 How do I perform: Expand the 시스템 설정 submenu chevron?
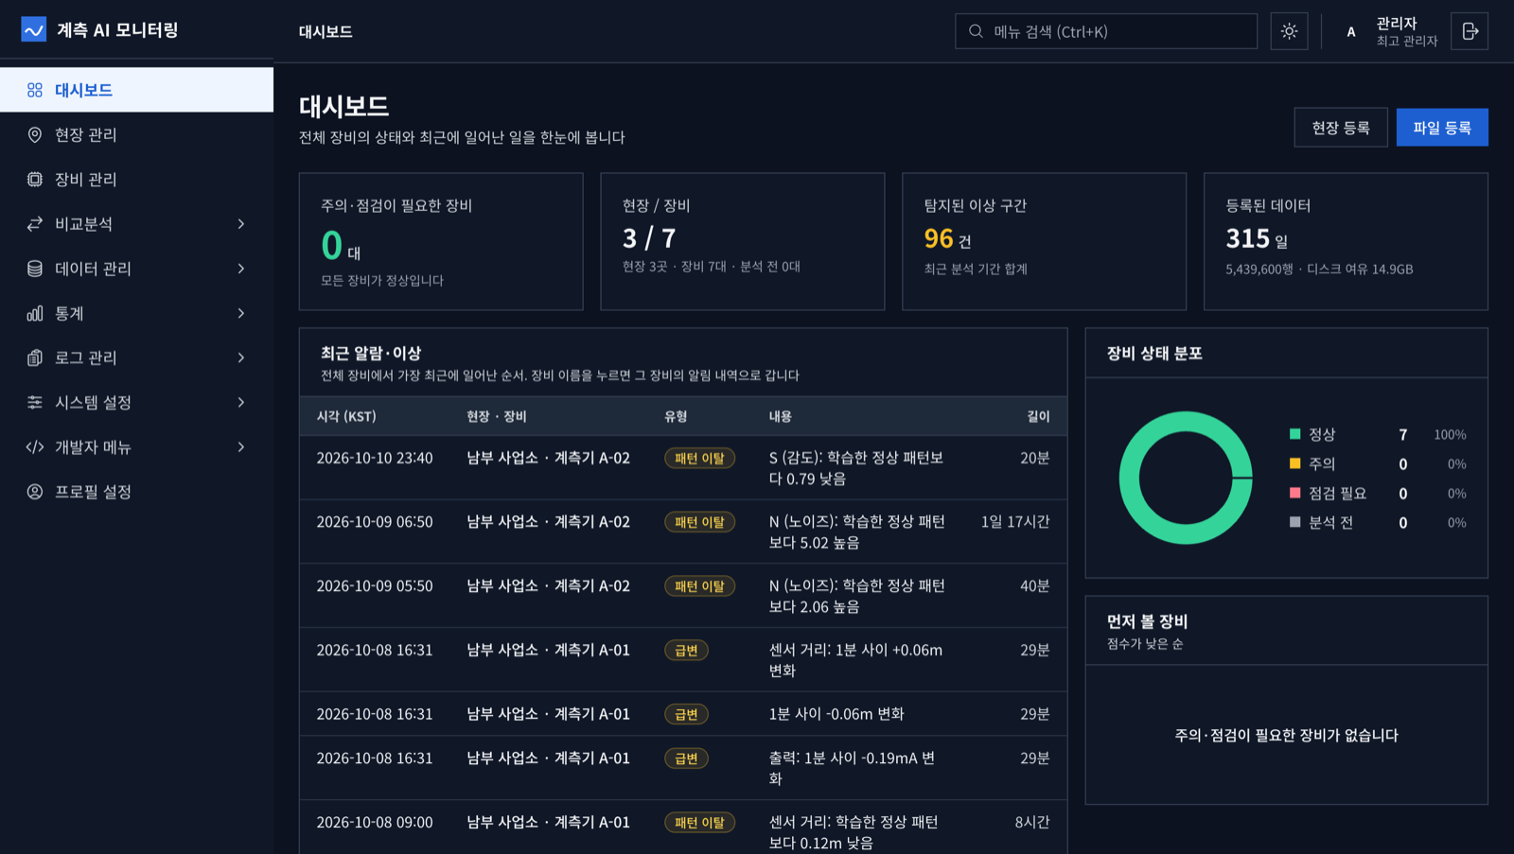(241, 402)
